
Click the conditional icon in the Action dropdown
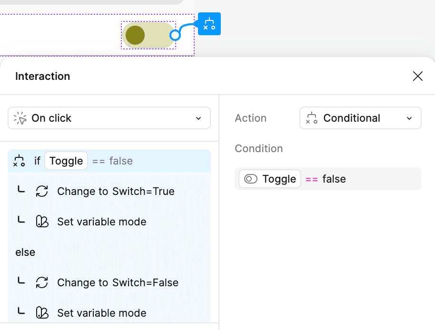pos(312,118)
